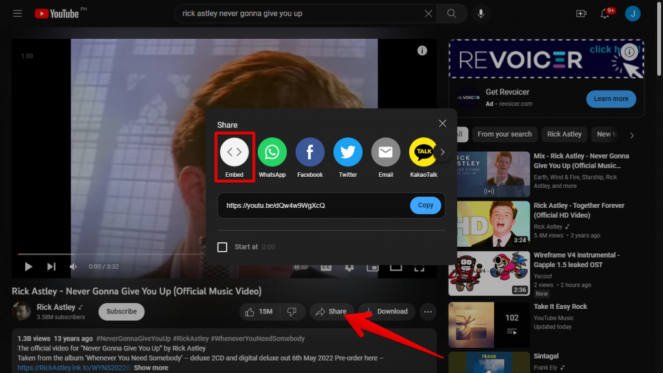Subscribe to Rick Astley's channel

(121, 311)
